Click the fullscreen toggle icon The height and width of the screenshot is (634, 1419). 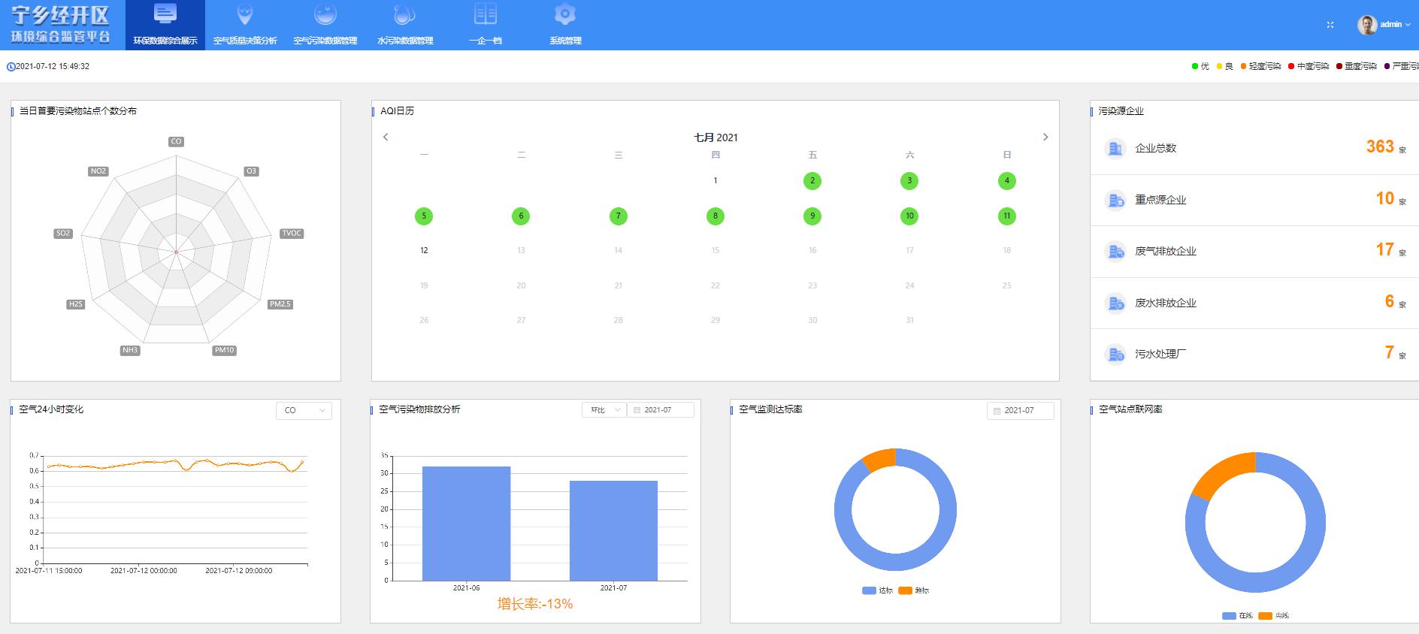1330,25
